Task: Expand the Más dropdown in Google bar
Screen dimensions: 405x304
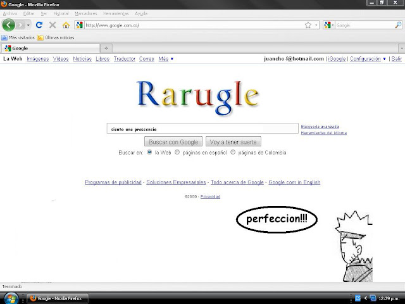Action: point(166,59)
